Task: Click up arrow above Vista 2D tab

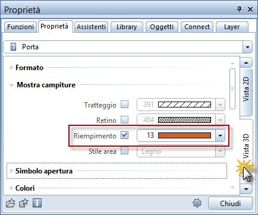Action: click(246, 62)
